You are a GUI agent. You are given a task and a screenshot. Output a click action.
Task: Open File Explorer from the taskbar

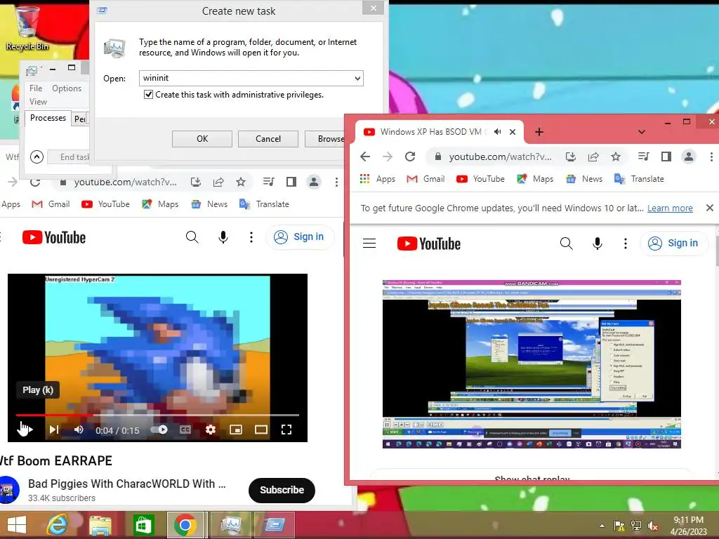100,525
